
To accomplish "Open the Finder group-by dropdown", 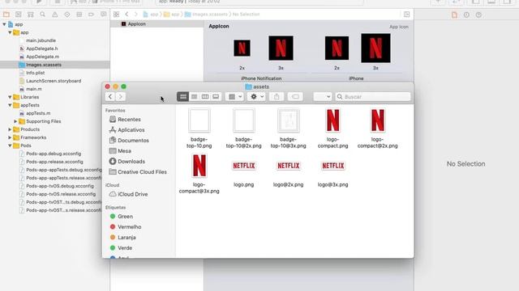I will (234, 97).
